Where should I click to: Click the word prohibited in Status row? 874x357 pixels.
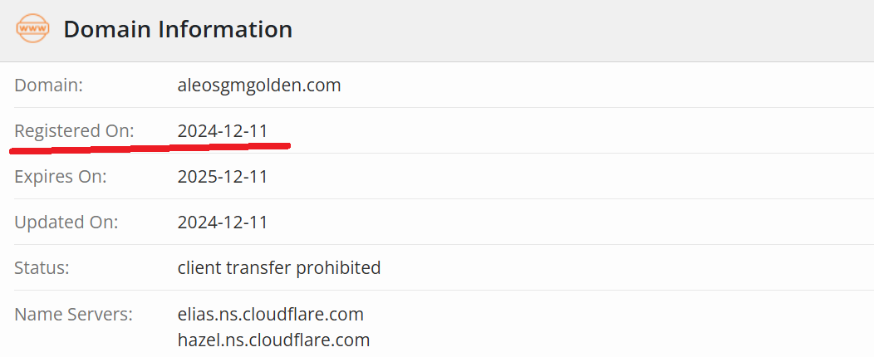(x=338, y=268)
